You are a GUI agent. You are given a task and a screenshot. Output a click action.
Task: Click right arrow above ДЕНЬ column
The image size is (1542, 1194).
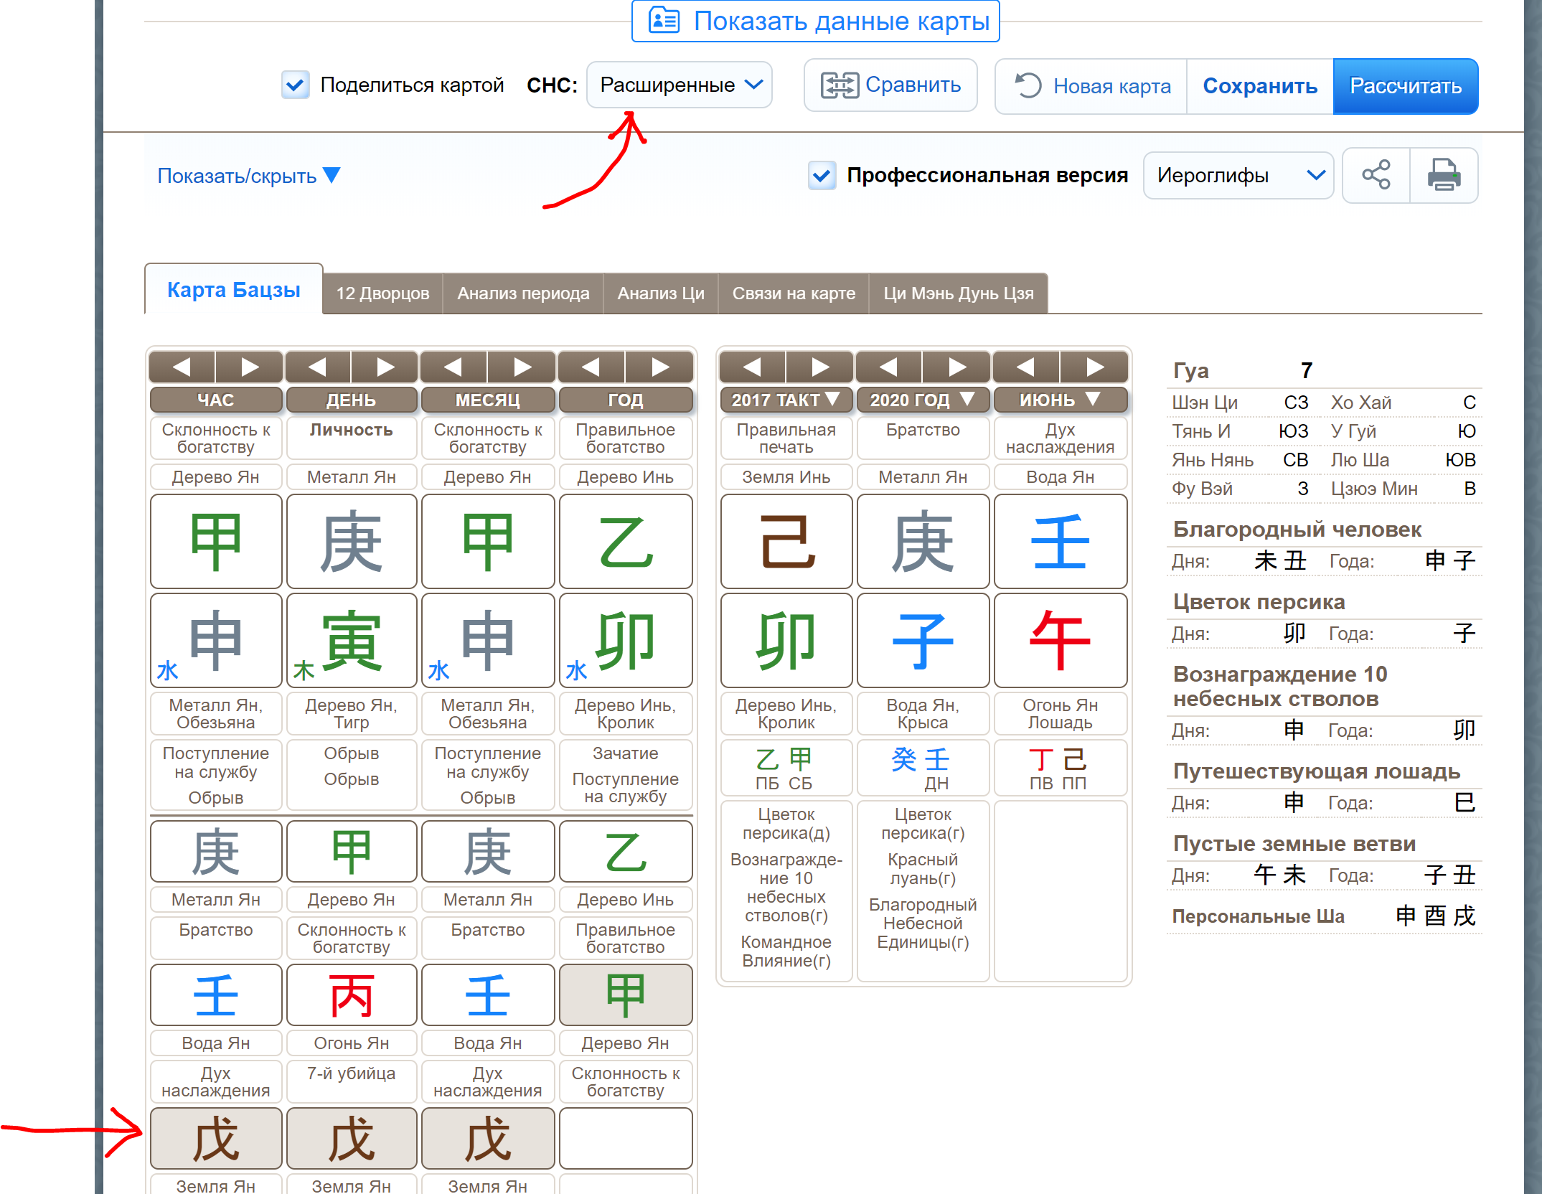click(385, 367)
